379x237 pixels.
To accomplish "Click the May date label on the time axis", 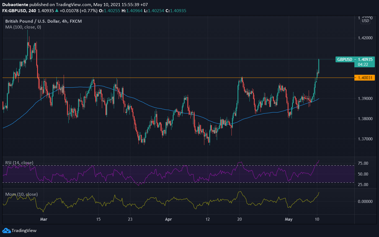I will (x=289, y=219).
